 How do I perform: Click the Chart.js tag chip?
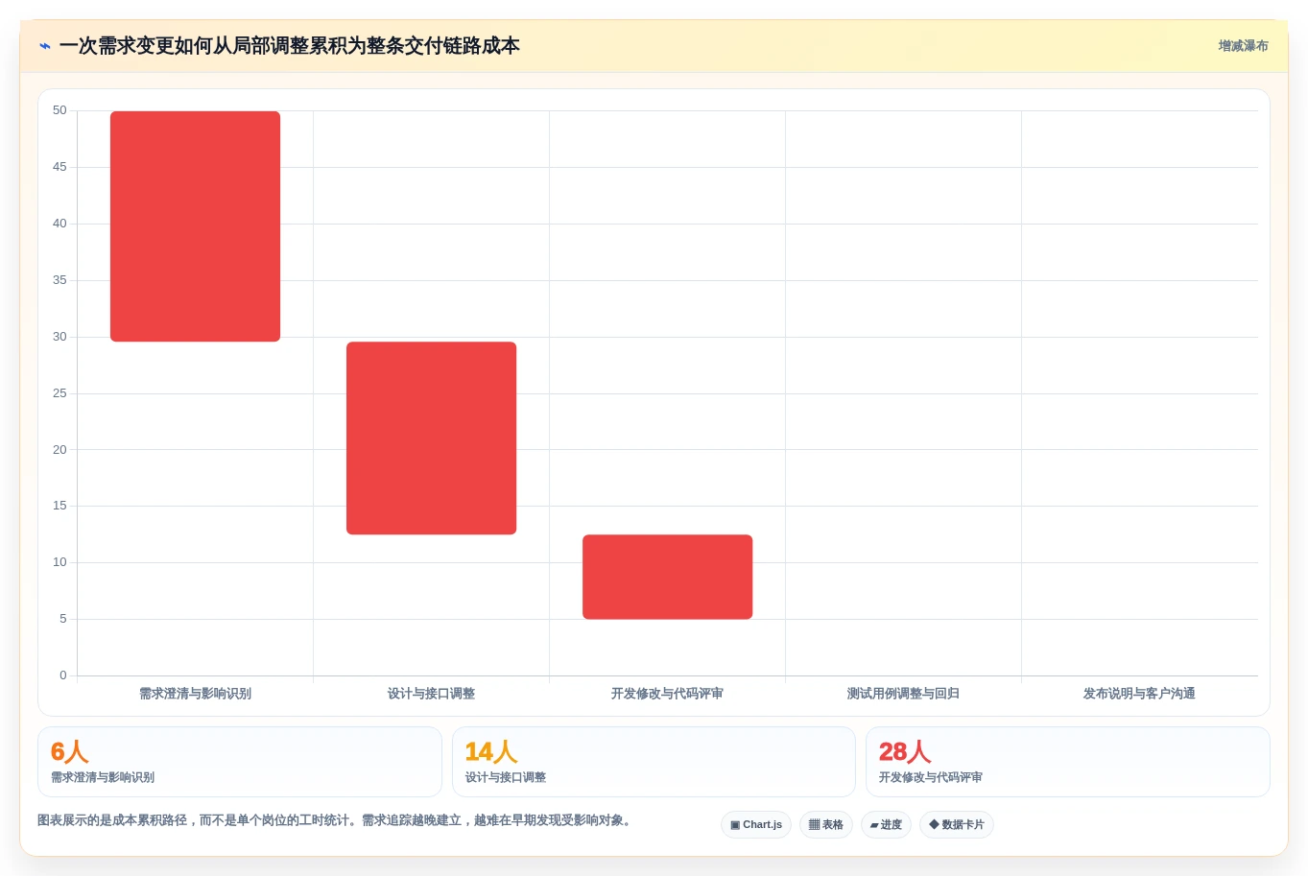(756, 825)
